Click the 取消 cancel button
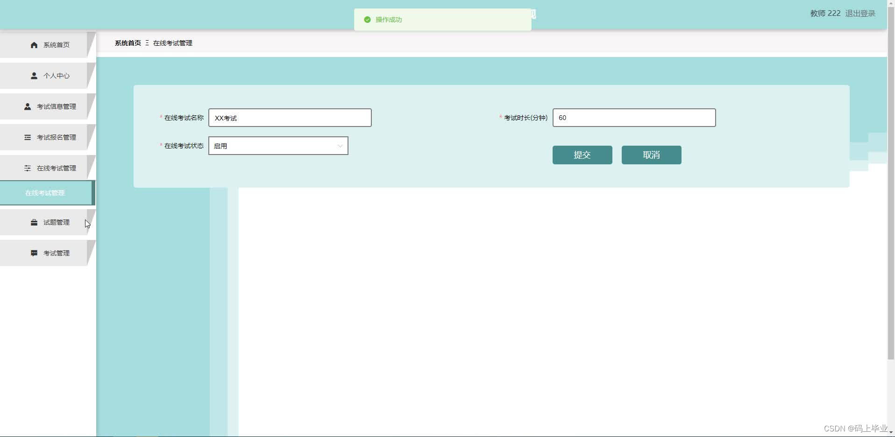This screenshot has width=895, height=437. (651, 155)
